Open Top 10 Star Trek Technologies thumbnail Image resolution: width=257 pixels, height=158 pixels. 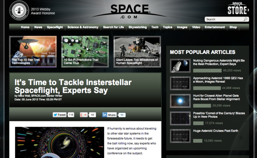[x=33, y=52]
